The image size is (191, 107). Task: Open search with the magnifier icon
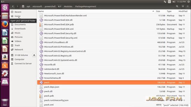(x=177, y=6)
